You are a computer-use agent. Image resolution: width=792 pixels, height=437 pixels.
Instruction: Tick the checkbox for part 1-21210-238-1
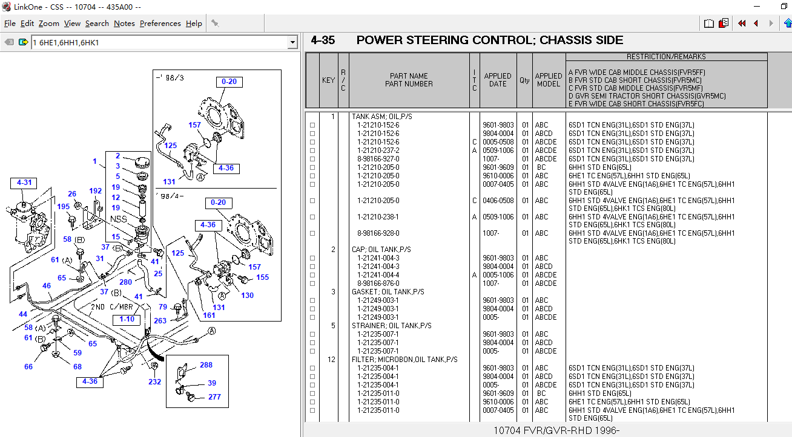312,217
